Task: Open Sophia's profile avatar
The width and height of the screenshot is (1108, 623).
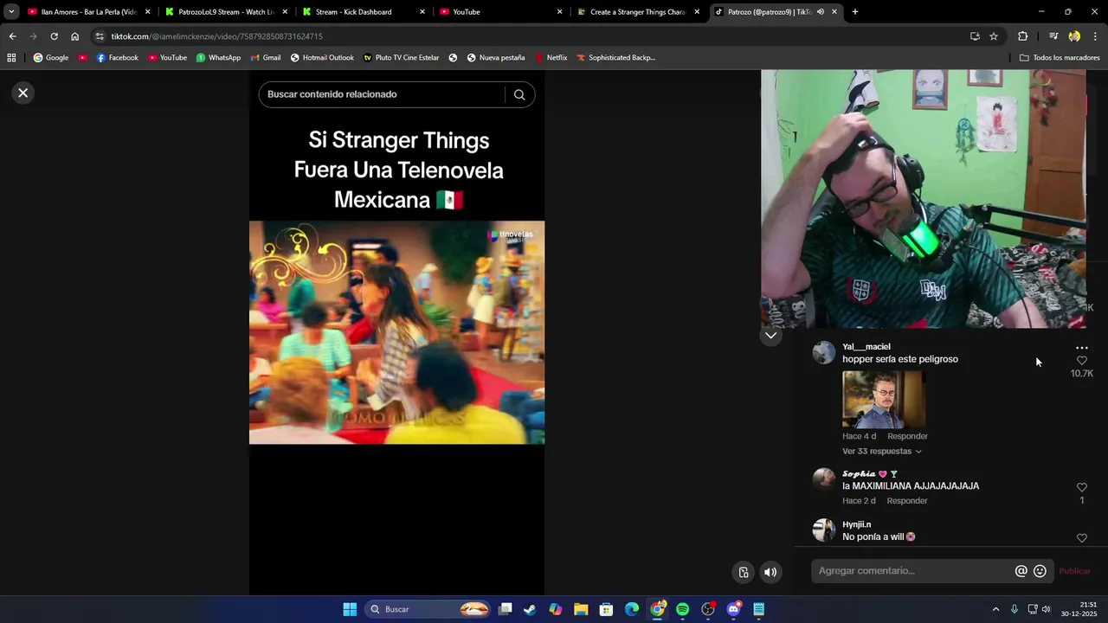Action: pos(824,479)
